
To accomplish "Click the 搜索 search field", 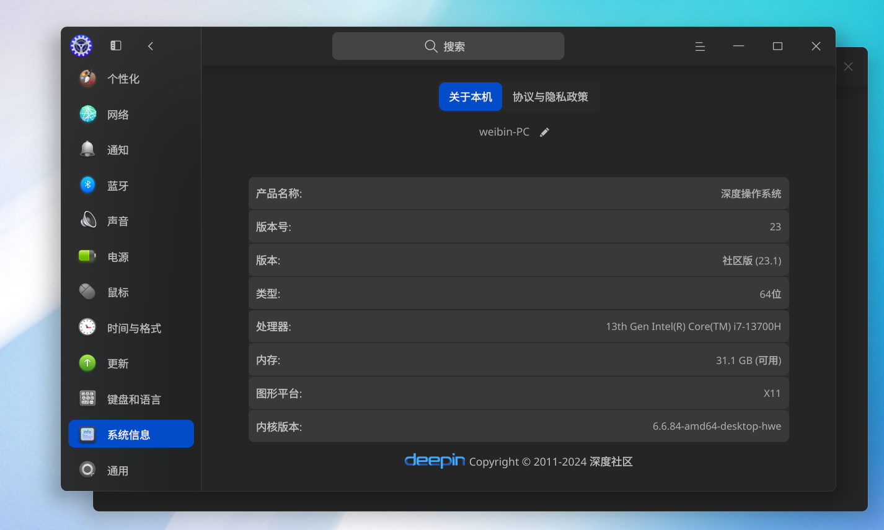I will (448, 46).
